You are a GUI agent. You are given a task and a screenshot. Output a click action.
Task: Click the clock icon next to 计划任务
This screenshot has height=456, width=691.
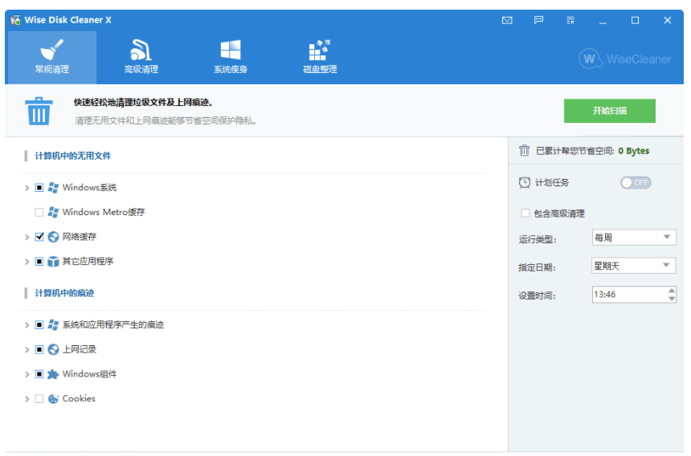pyautogui.click(x=525, y=183)
